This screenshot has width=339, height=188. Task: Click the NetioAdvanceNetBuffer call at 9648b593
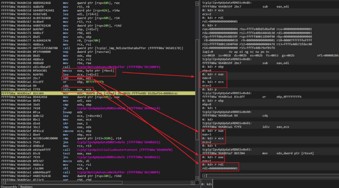tap(118, 67)
